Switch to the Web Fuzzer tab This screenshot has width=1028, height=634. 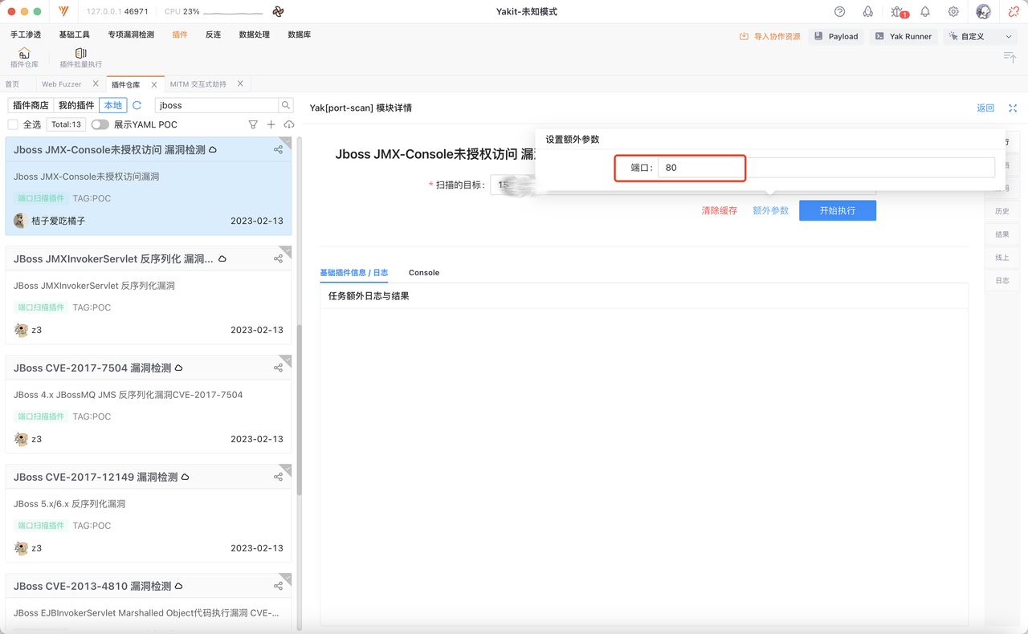coord(62,84)
